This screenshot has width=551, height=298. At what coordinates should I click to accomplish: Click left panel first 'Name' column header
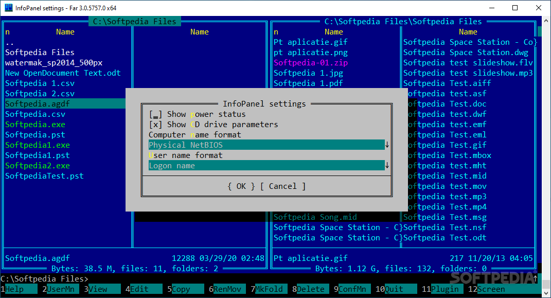coord(65,32)
